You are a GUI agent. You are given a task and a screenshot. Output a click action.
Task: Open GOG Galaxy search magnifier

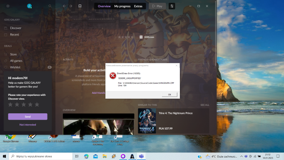(50, 6)
